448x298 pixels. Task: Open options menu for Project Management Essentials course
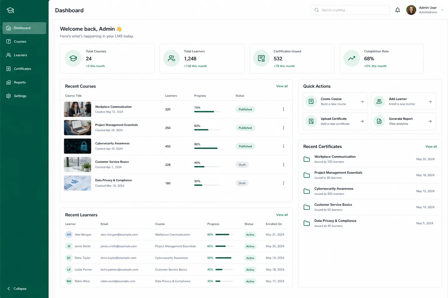click(283, 128)
